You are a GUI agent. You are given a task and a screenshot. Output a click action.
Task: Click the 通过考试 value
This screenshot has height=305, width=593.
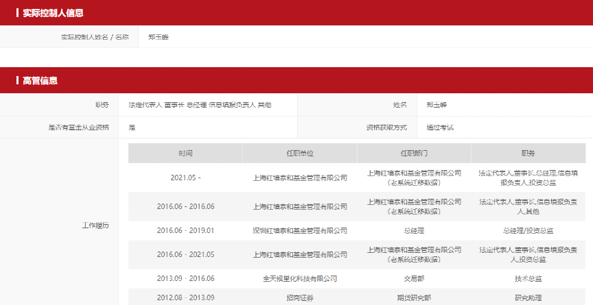[439, 127]
